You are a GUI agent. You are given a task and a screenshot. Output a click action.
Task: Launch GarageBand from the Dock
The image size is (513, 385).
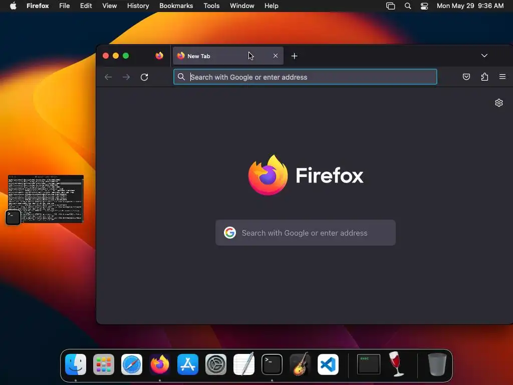300,364
